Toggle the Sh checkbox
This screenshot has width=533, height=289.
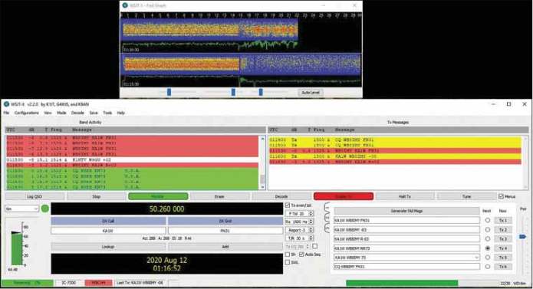click(x=288, y=255)
